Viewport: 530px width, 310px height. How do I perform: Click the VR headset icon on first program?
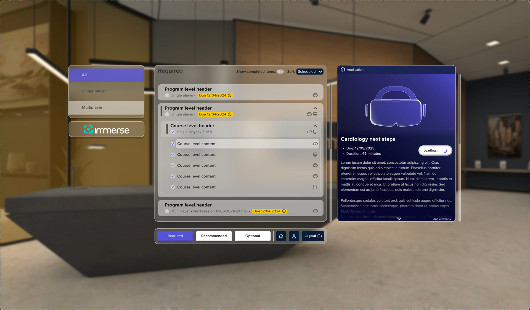click(x=315, y=95)
